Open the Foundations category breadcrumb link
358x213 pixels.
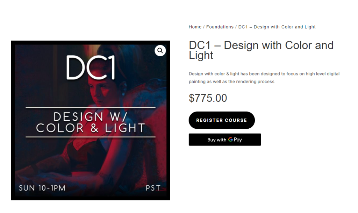220,27
